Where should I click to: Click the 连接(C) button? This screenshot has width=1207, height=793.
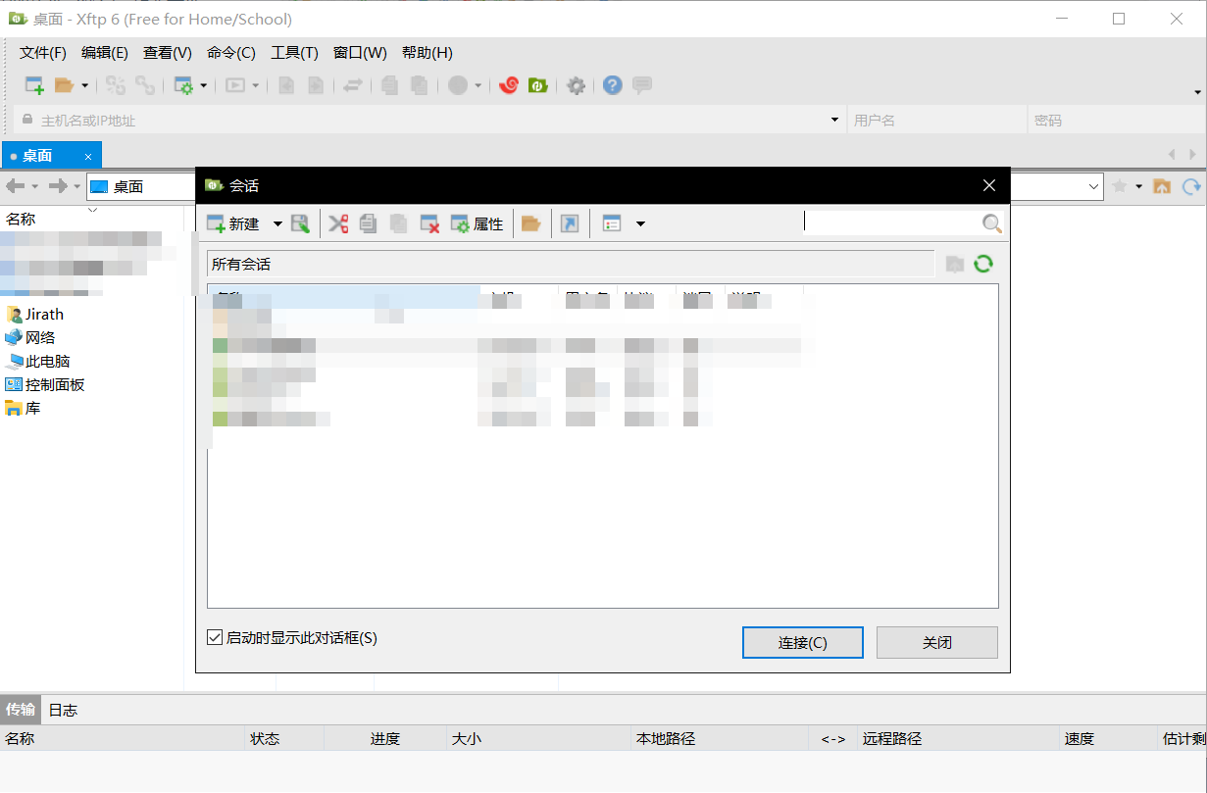[802, 642]
